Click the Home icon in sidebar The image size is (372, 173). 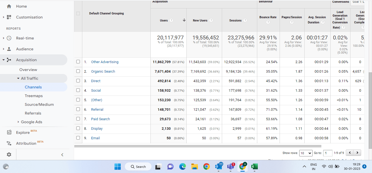pyautogui.click(x=9, y=6)
